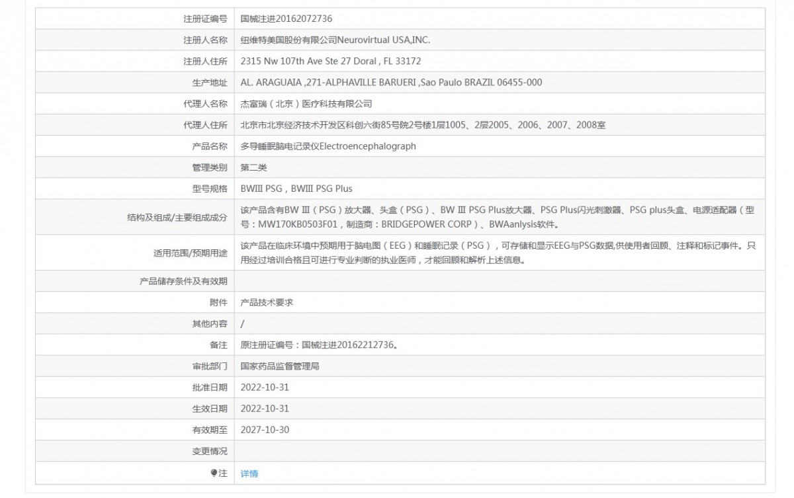Click the agent address starting 北京市北京经济技术开发区

click(423, 124)
